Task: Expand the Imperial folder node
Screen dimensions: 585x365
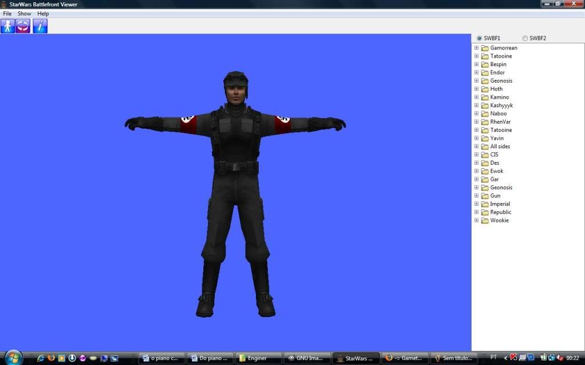Action: [x=476, y=204]
